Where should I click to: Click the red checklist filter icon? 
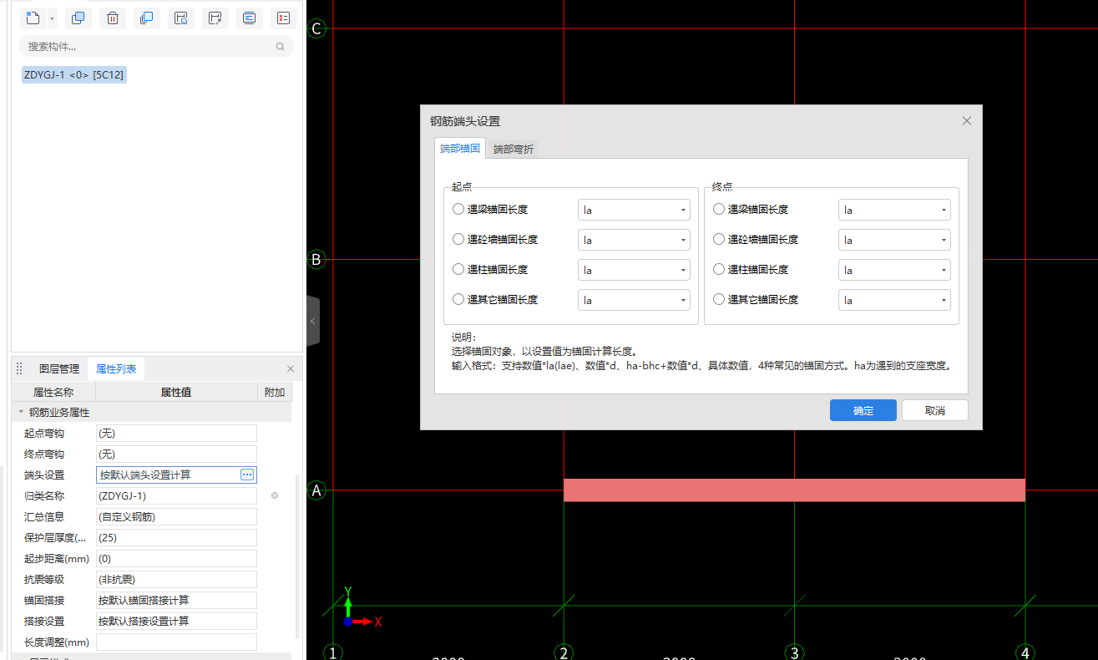coord(284,18)
